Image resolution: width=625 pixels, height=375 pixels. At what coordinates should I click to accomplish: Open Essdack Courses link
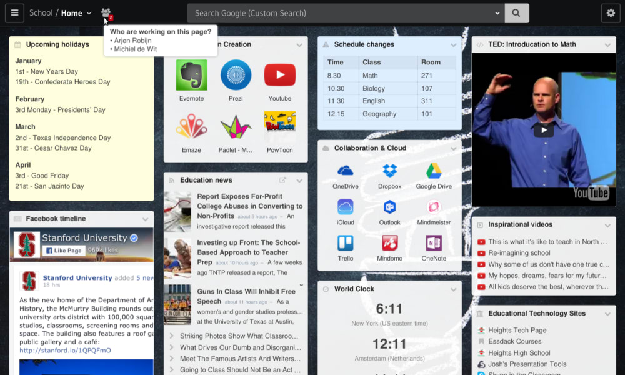(514, 341)
